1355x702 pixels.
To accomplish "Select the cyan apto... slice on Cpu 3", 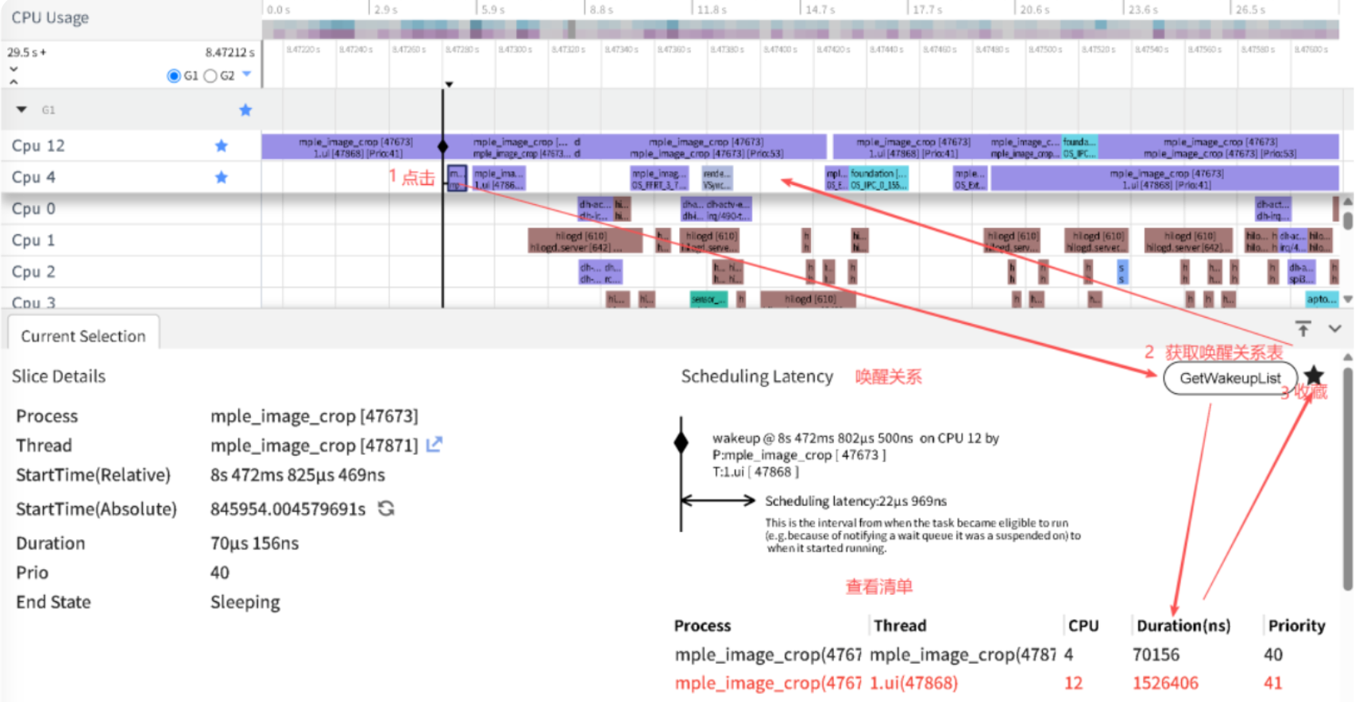I will point(1322,299).
